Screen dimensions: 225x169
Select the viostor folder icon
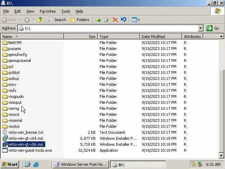click(x=5, y=126)
